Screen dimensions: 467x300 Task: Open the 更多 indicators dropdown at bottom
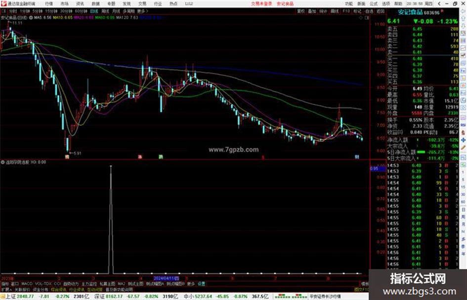(x=191, y=284)
